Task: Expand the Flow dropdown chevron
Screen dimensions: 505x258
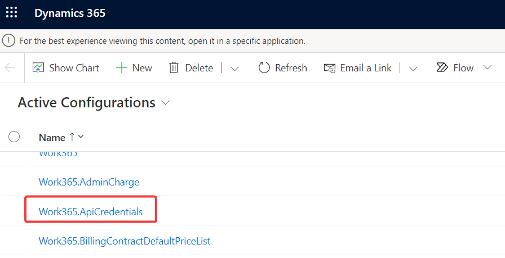Action: pos(488,67)
